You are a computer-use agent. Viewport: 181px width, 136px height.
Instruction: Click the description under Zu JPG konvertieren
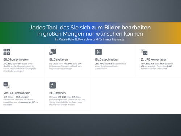pos(157,66)
